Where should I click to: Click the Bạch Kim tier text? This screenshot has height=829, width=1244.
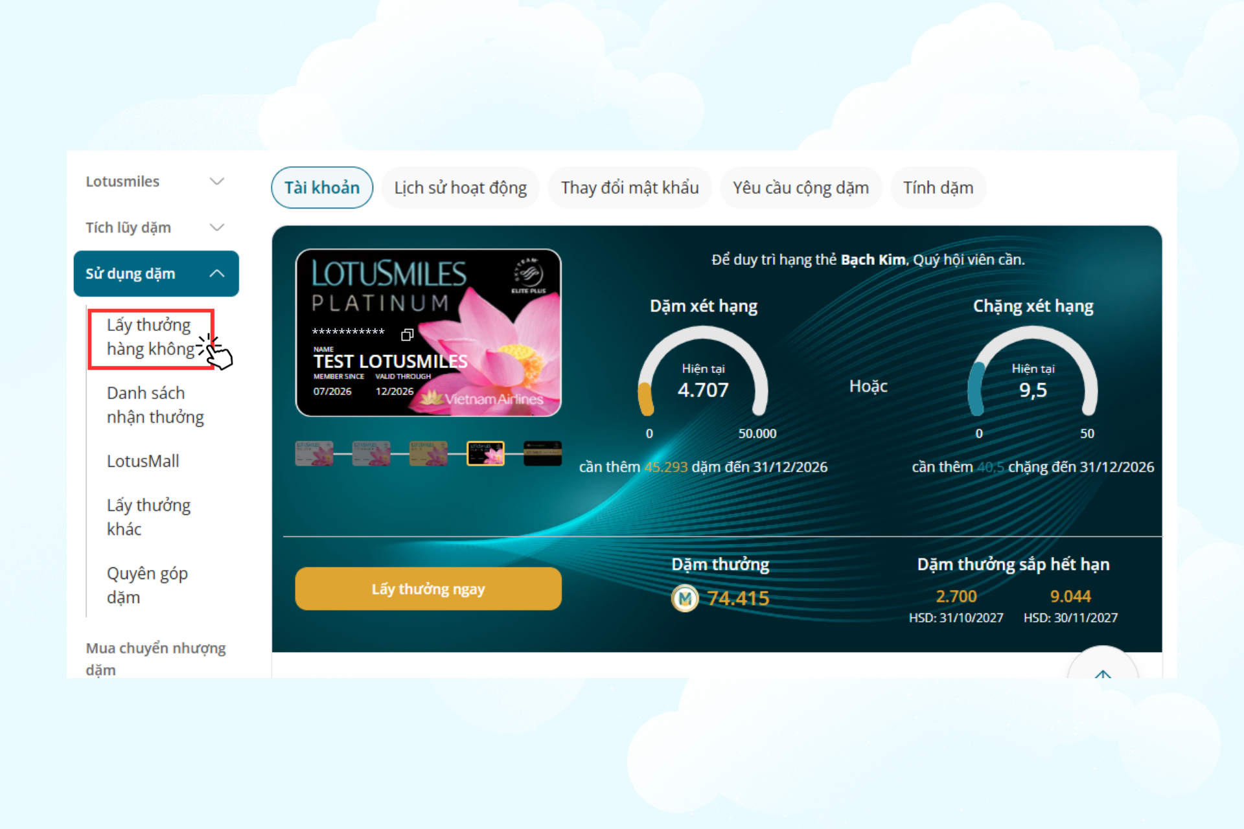[x=873, y=260]
